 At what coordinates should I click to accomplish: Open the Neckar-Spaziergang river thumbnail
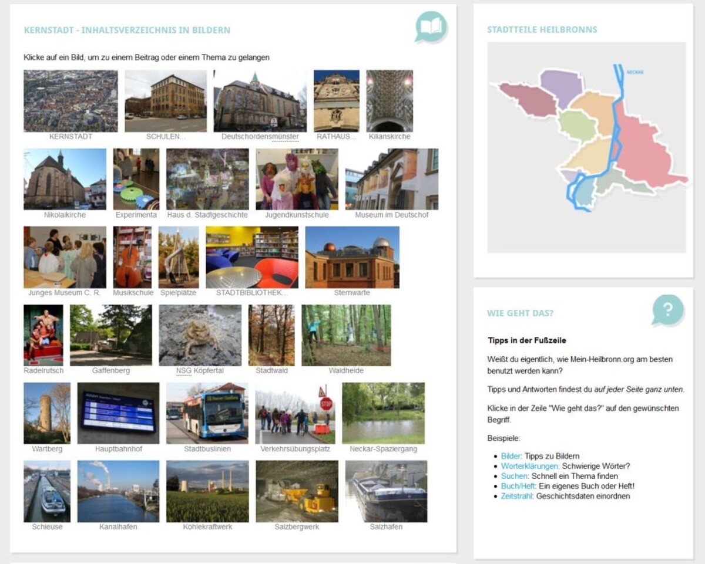[383, 413]
